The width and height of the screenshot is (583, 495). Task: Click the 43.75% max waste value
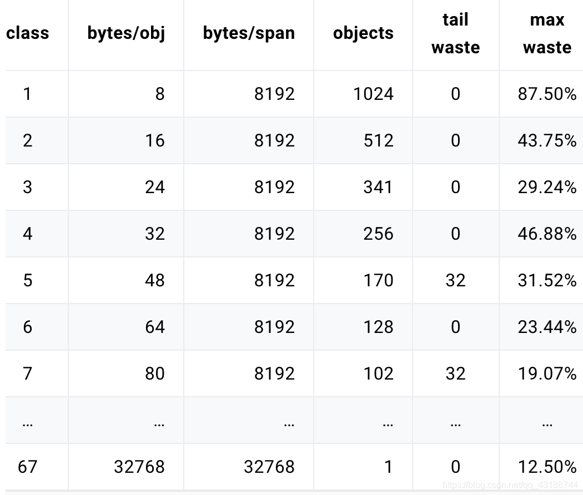pos(547,140)
